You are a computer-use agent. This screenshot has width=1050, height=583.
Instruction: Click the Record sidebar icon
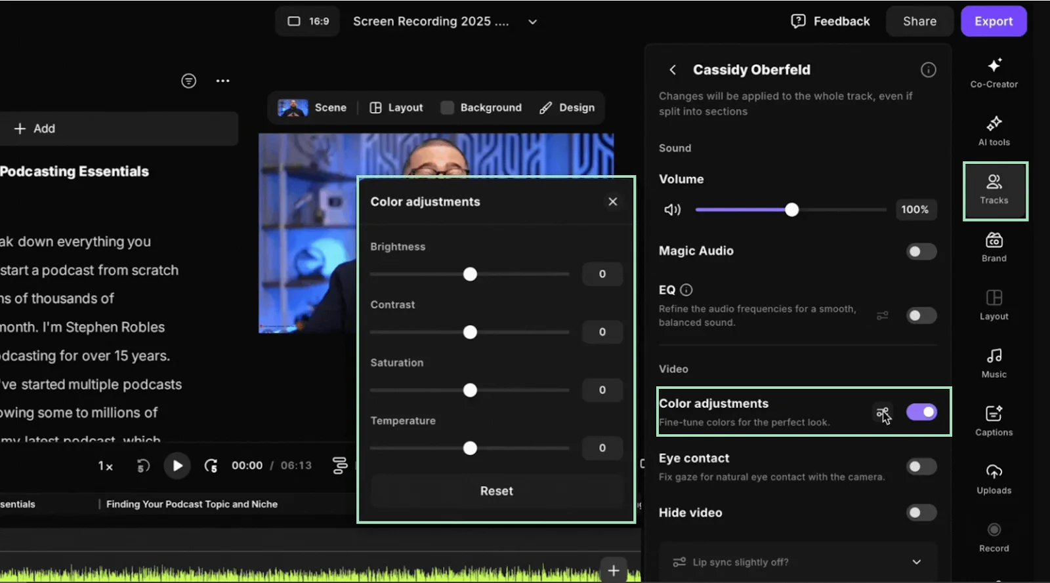tap(994, 537)
